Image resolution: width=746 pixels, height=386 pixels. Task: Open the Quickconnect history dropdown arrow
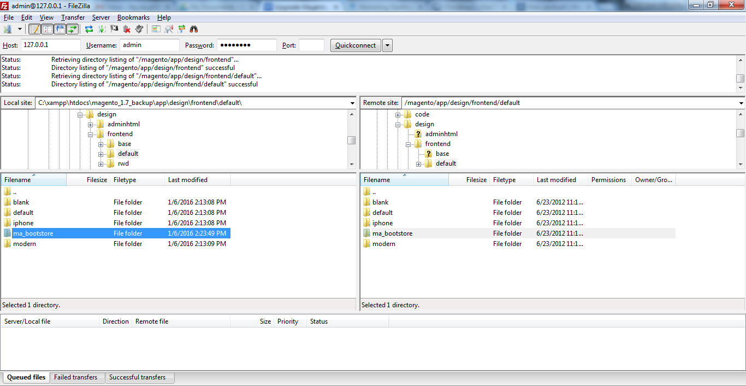387,45
